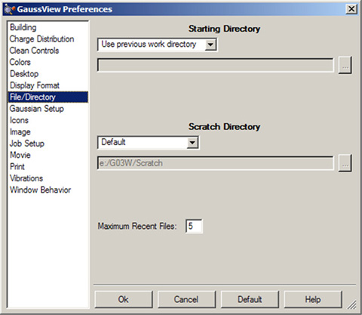Viewport: 362px width, 315px height.
Task: Open Vibrations preferences
Action: pos(26,178)
